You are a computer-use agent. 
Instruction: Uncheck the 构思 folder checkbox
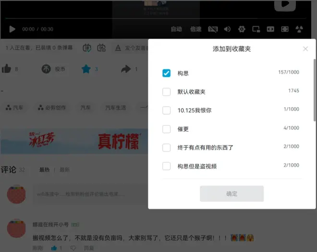[166, 73]
